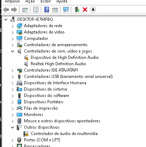Open the Ação menu
This screenshot has width=146, height=147.
point(30,1)
